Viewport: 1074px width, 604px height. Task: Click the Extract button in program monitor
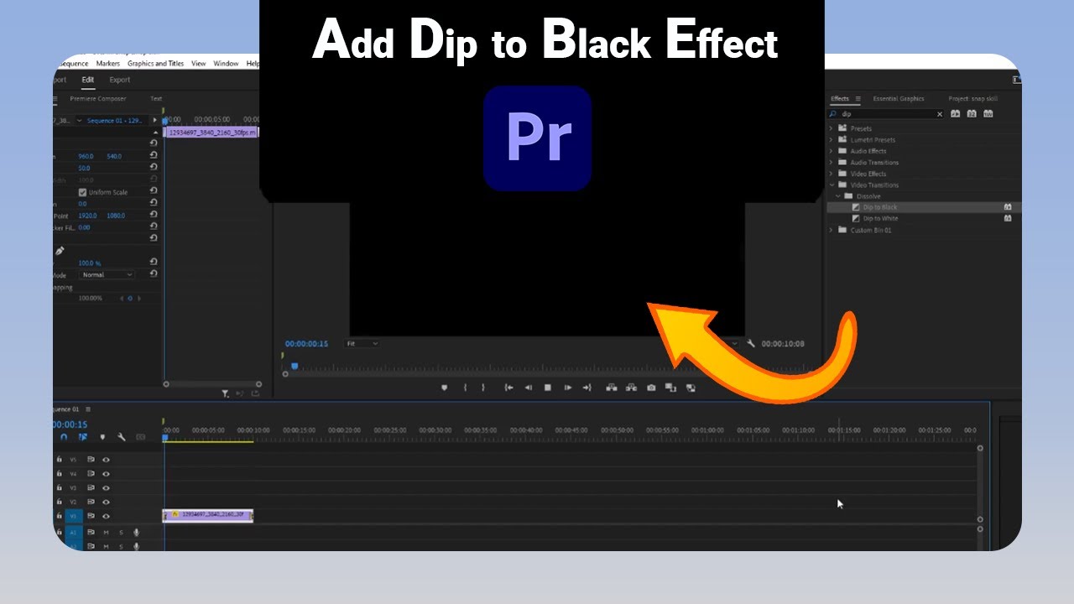click(631, 388)
